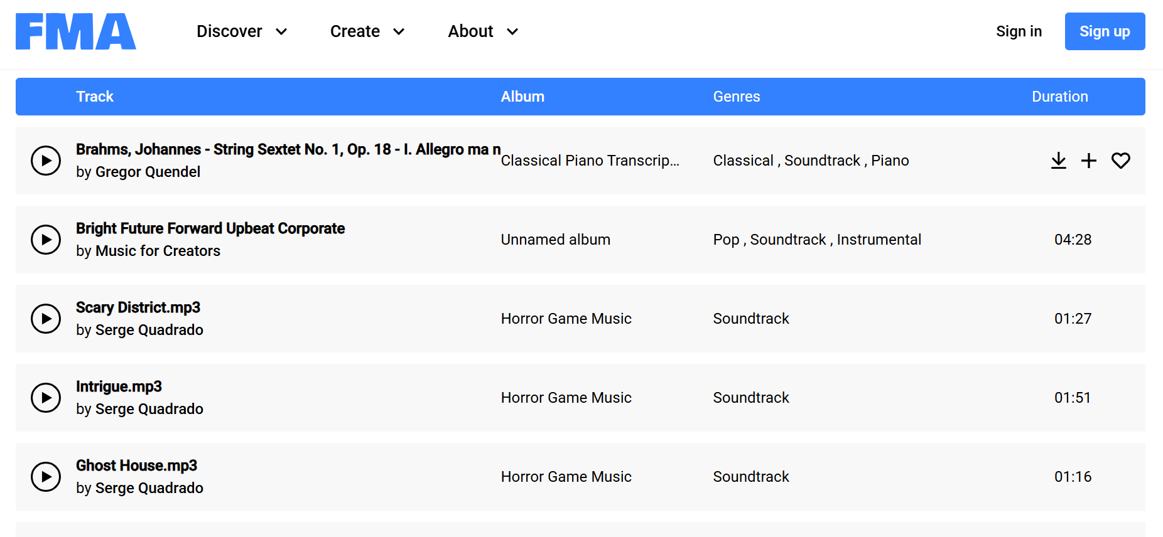Image resolution: width=1163 pixels, height=537 pixels.
Task: Expand the About menu
Action: point(483,31)
